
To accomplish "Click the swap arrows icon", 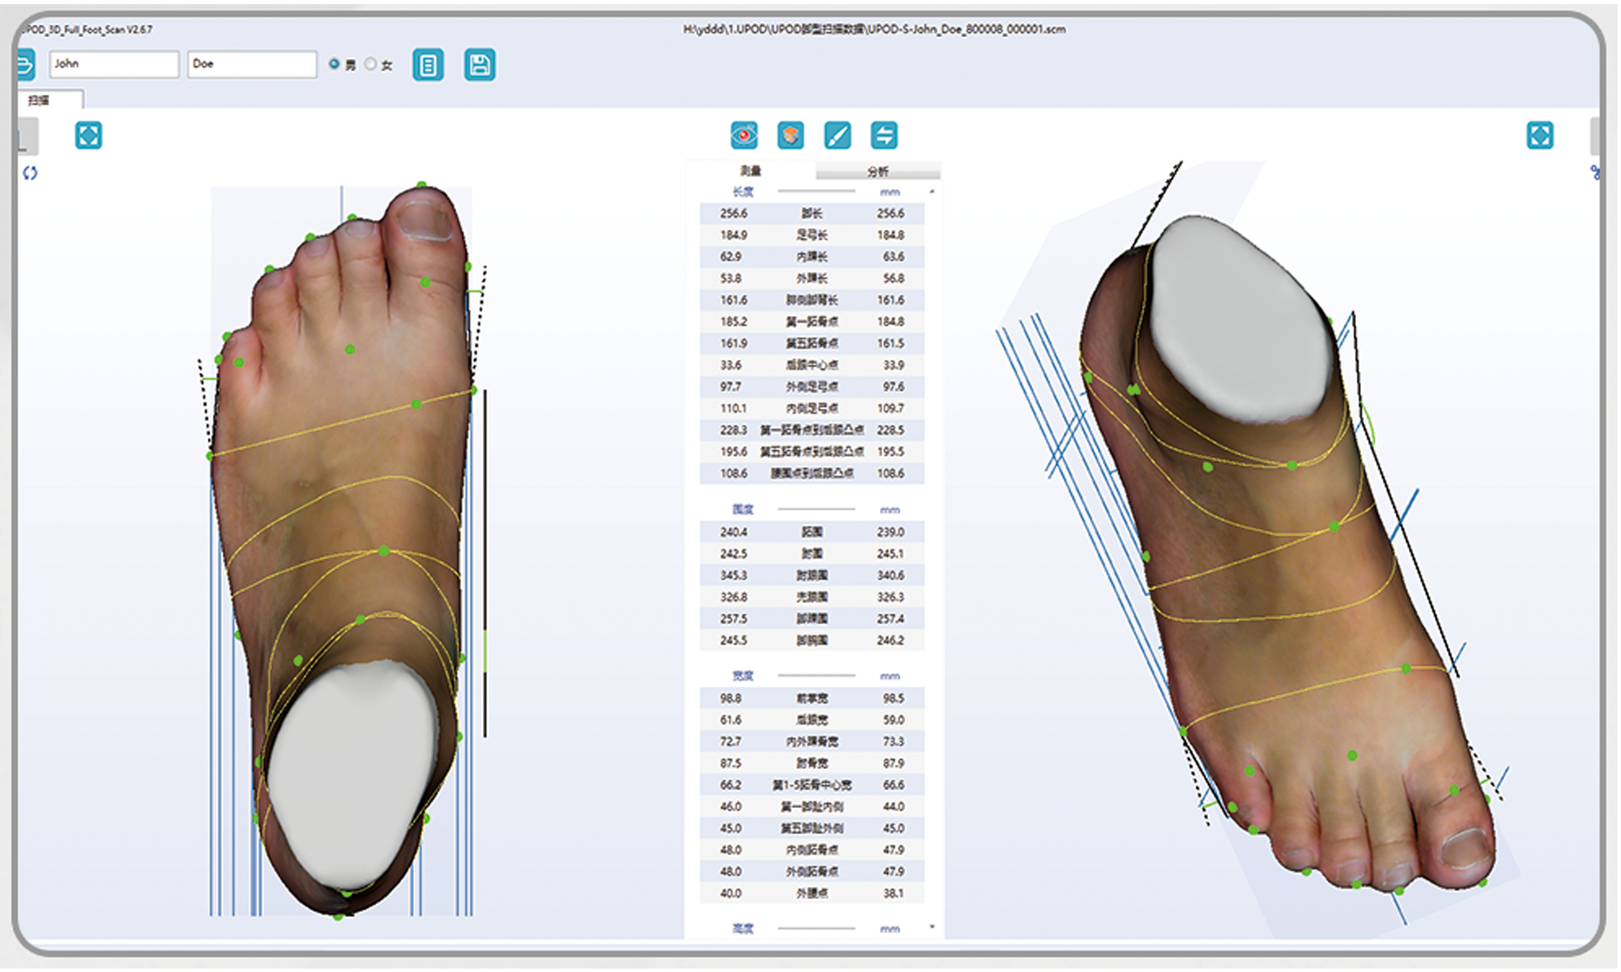I will [x=884, y=135].
